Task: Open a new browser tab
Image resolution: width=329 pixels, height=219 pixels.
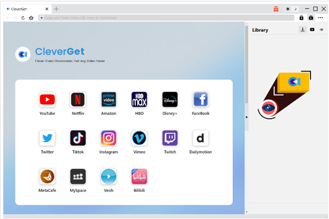Action: (x=56, y=9)
